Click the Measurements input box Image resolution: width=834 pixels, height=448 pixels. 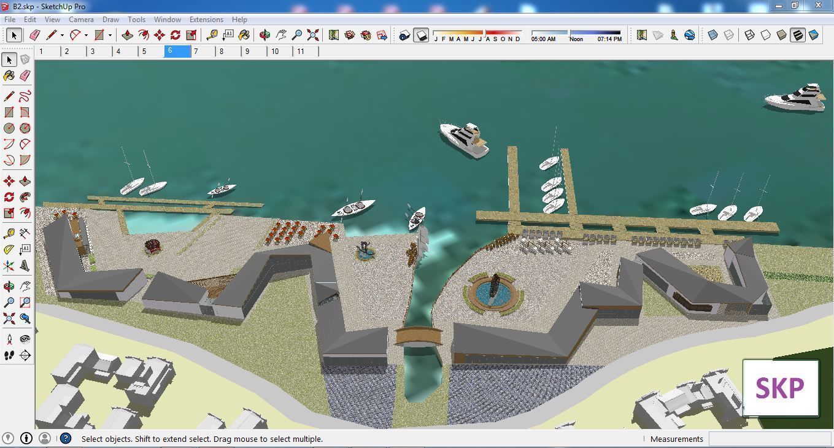(x=770, y=439)
